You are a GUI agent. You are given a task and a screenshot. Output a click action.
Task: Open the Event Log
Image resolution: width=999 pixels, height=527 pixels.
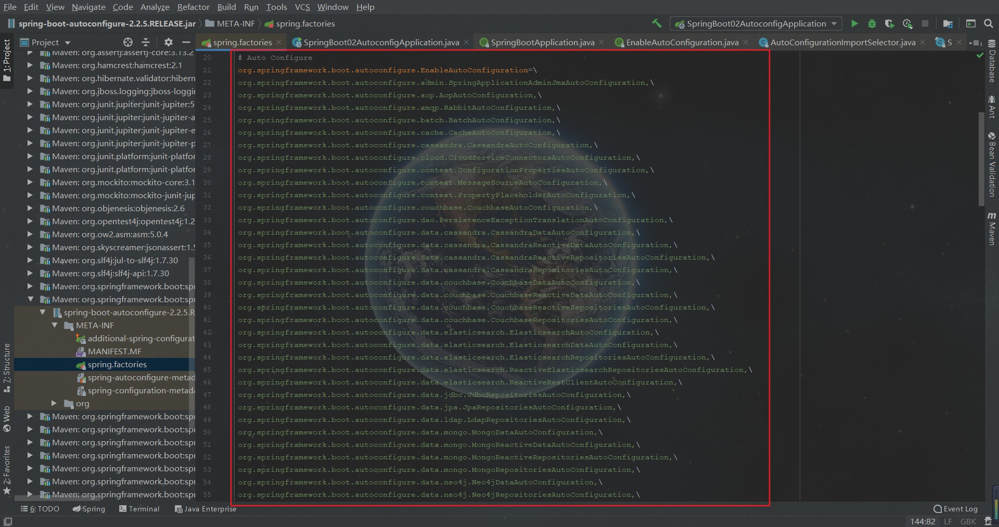(x=955, y=509)
